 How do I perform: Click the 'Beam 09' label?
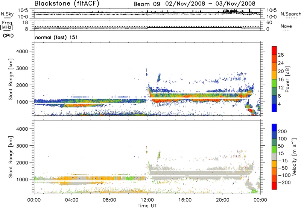pyautogui.click(x=147, y=4)
